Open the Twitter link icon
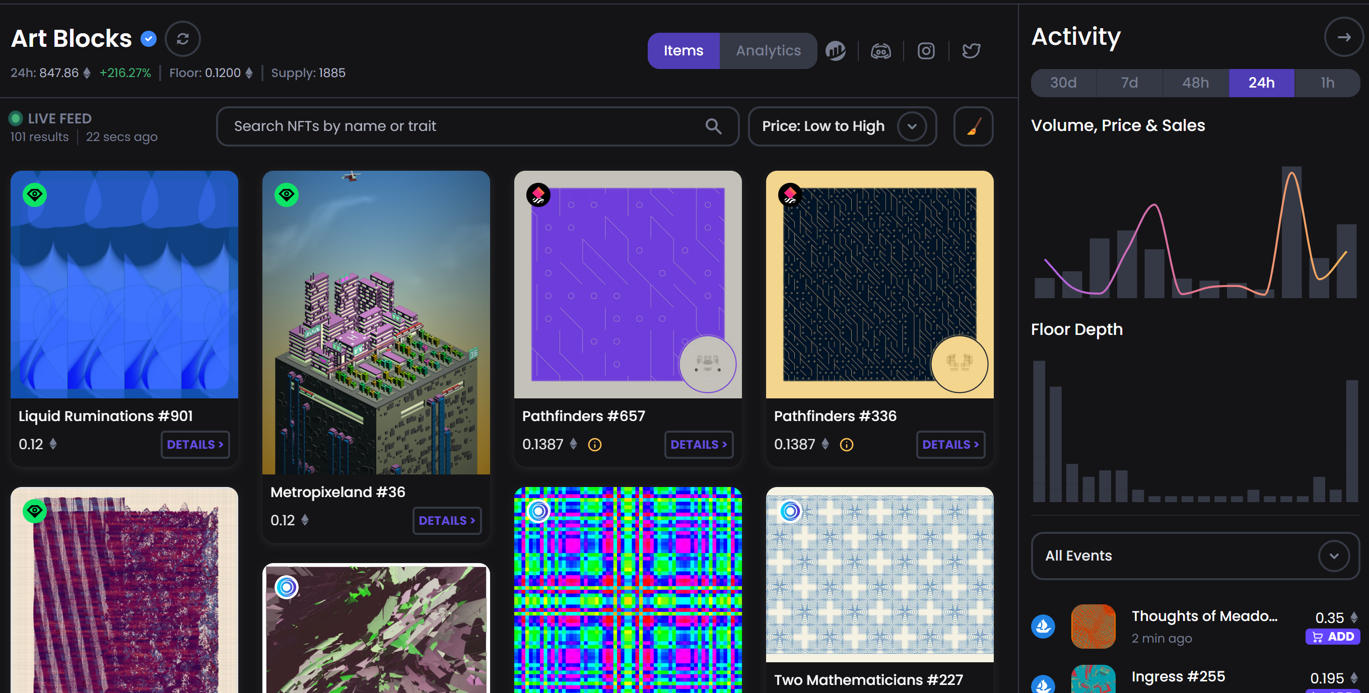The width and height of the screenshot is (1369, 693). click(x=971, y=51)
